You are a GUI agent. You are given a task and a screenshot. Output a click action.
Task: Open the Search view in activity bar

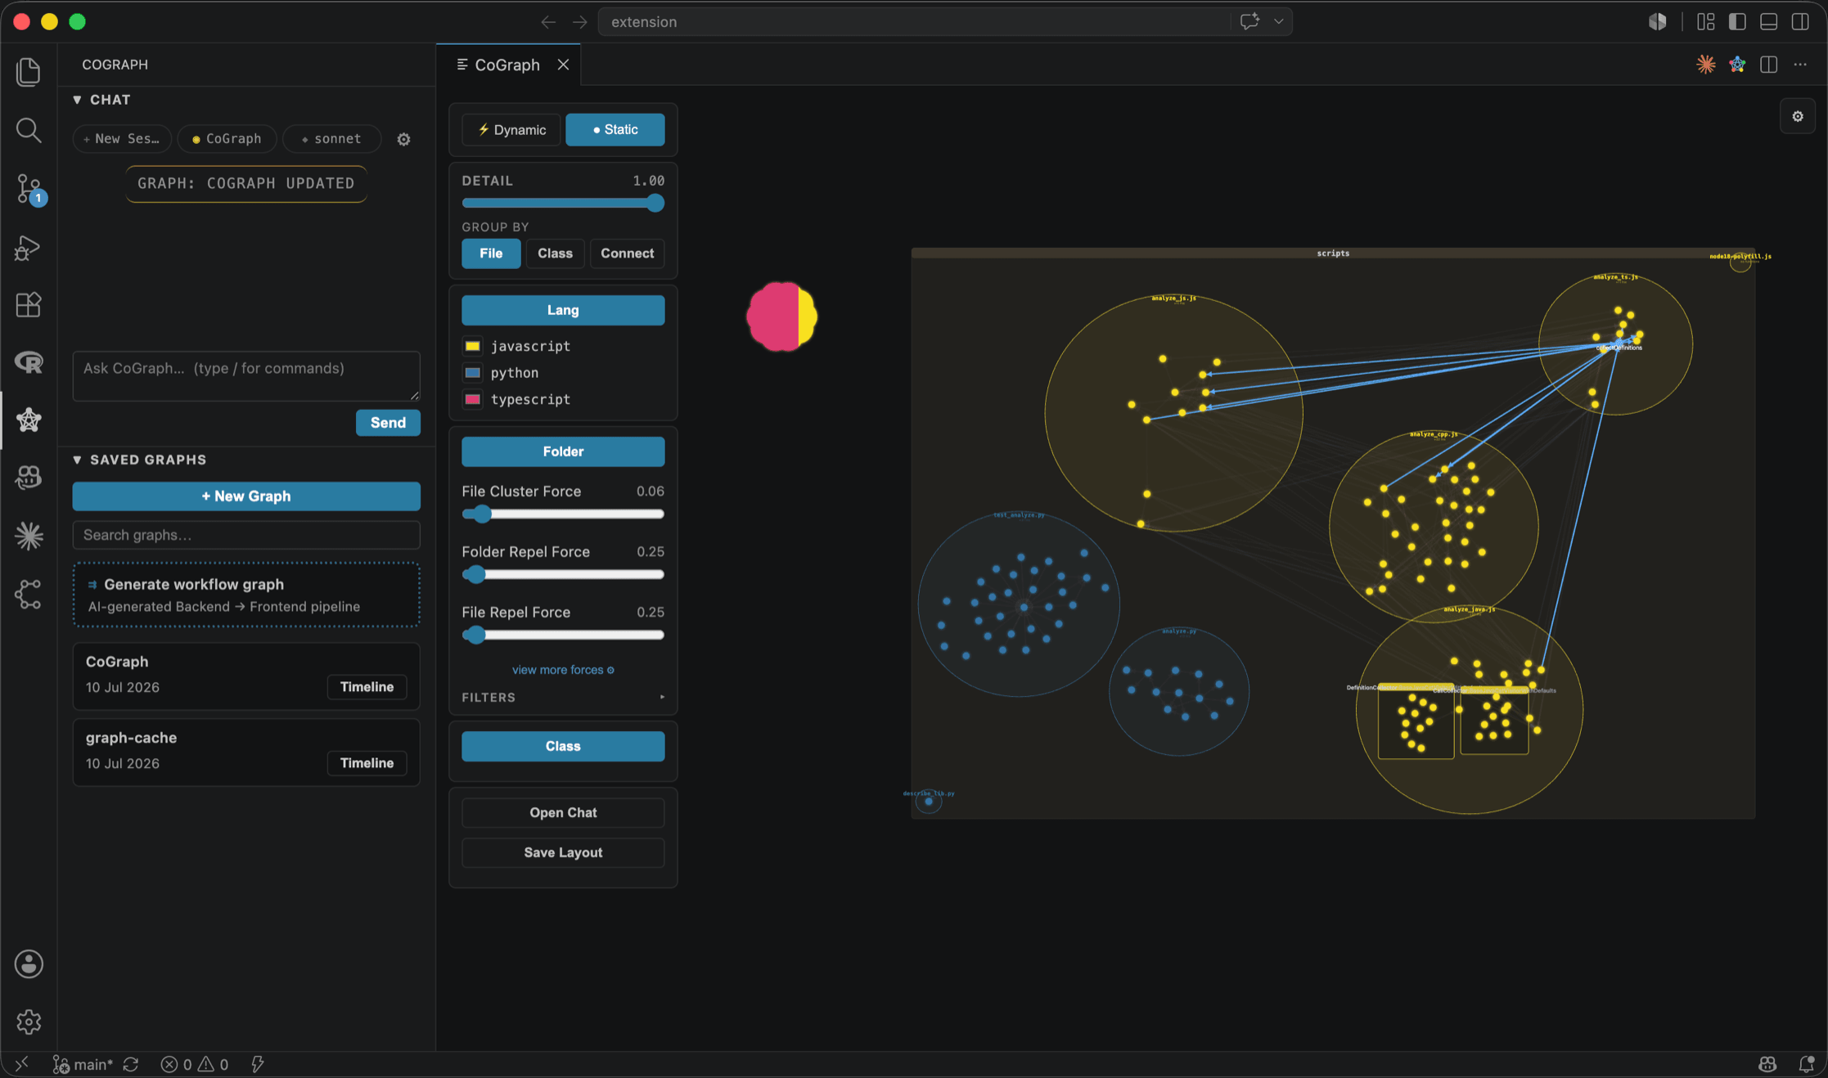29,130
